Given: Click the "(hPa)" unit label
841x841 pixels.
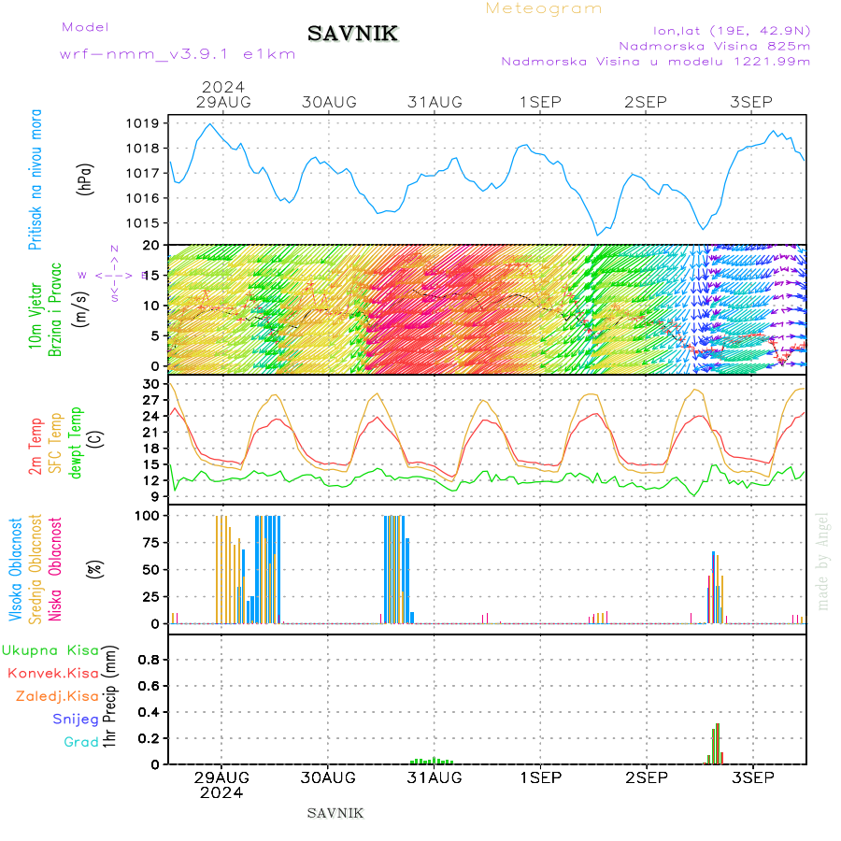Looking at the screenshot, I should point(85,179).
